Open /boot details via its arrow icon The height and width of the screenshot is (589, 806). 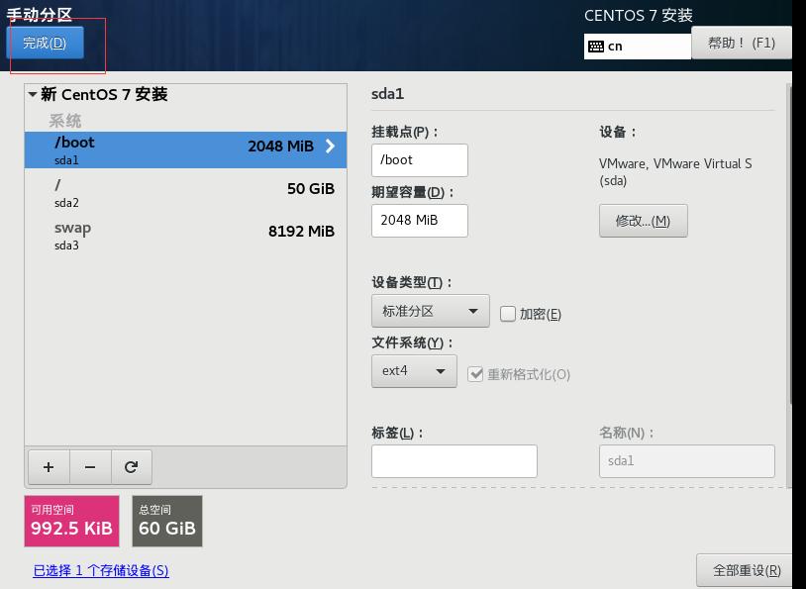(x=329, y=147)
